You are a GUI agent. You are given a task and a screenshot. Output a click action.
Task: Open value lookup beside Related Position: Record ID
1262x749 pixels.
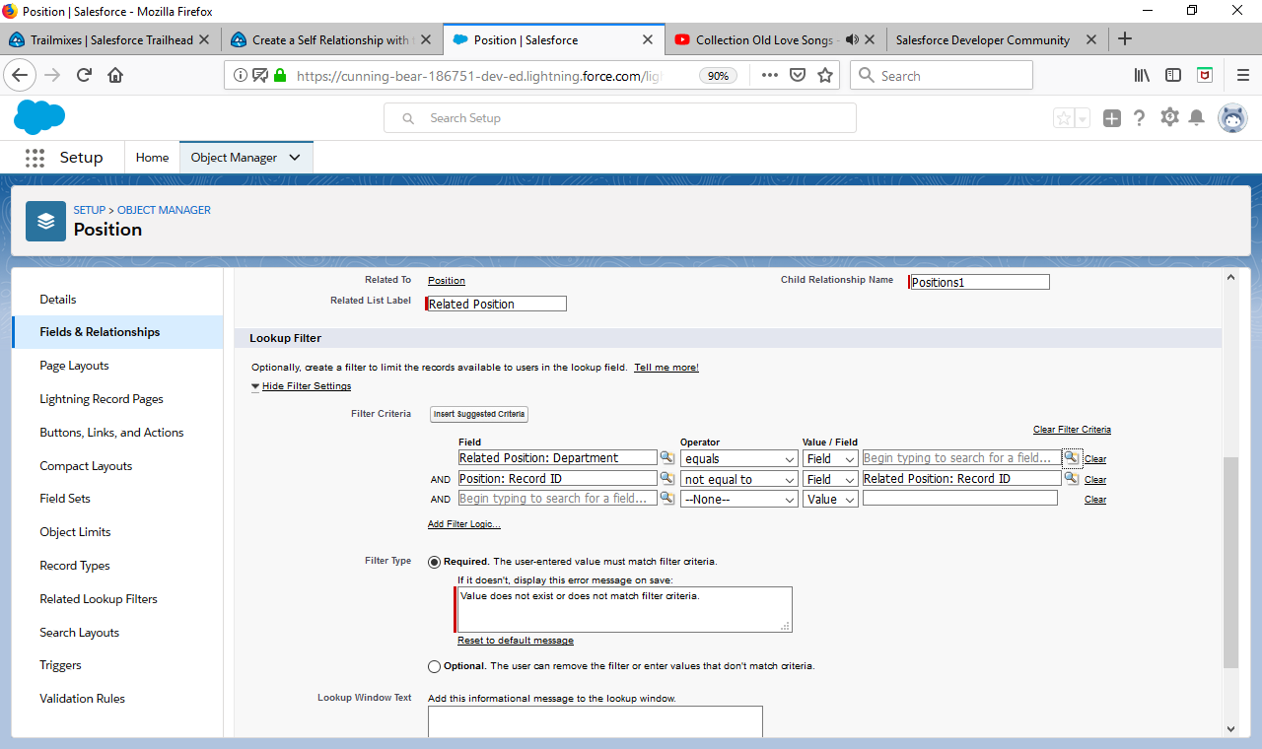tap(1072, 479)
